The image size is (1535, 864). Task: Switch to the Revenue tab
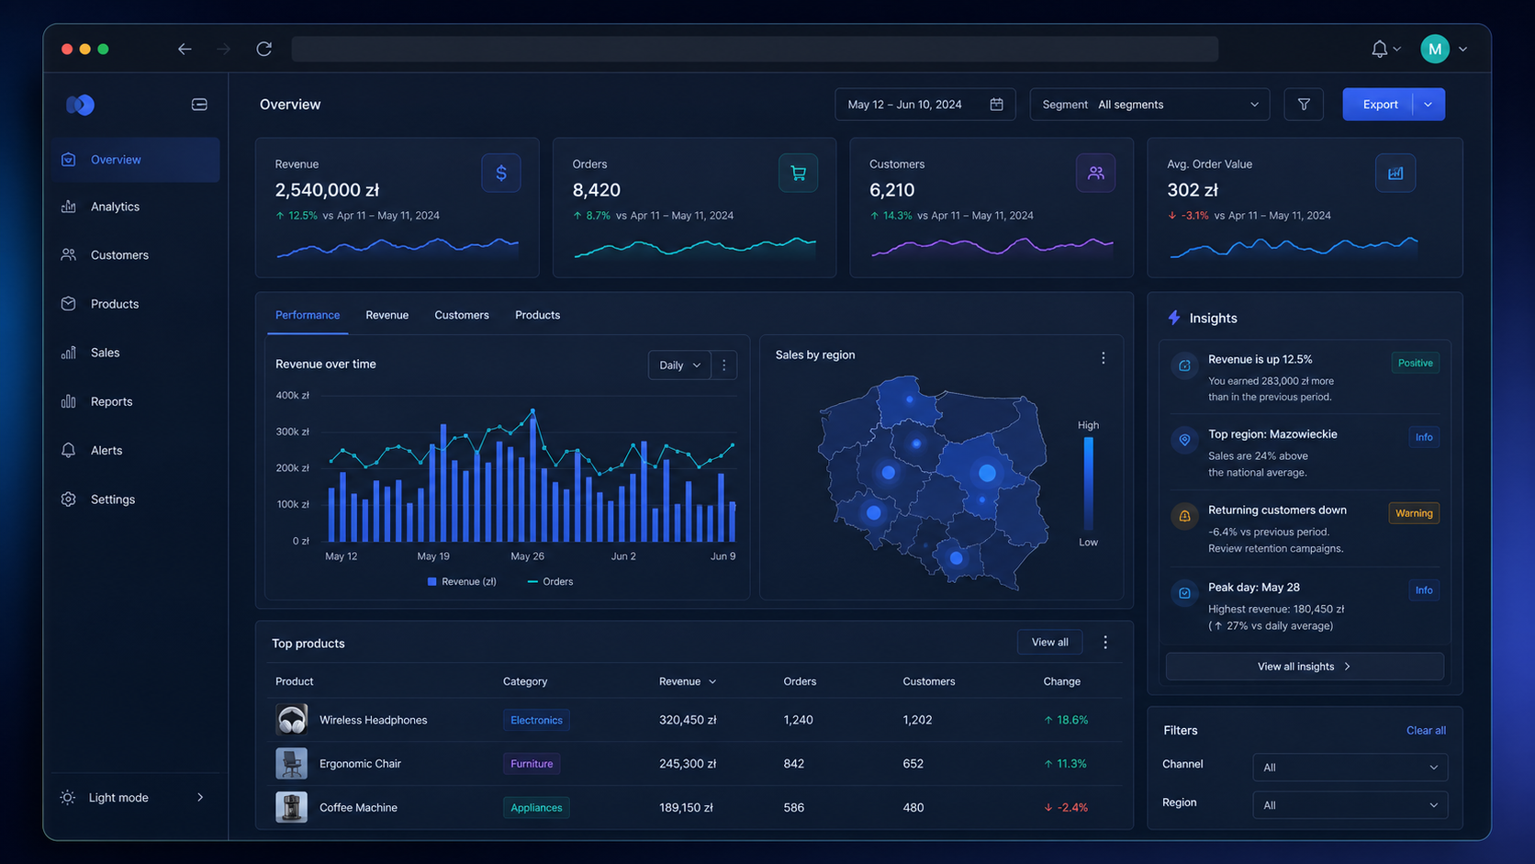coord(387,315)
